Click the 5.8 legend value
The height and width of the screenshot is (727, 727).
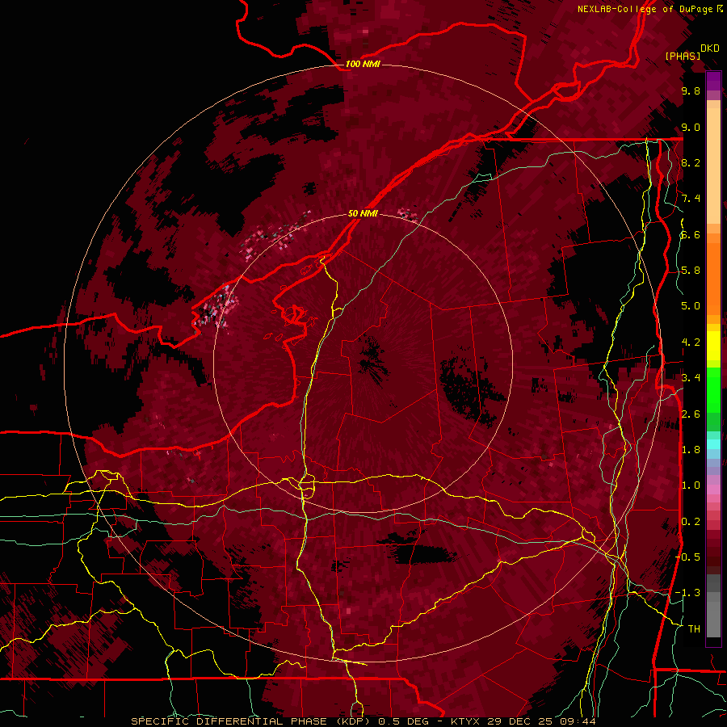tap(691, 271)
